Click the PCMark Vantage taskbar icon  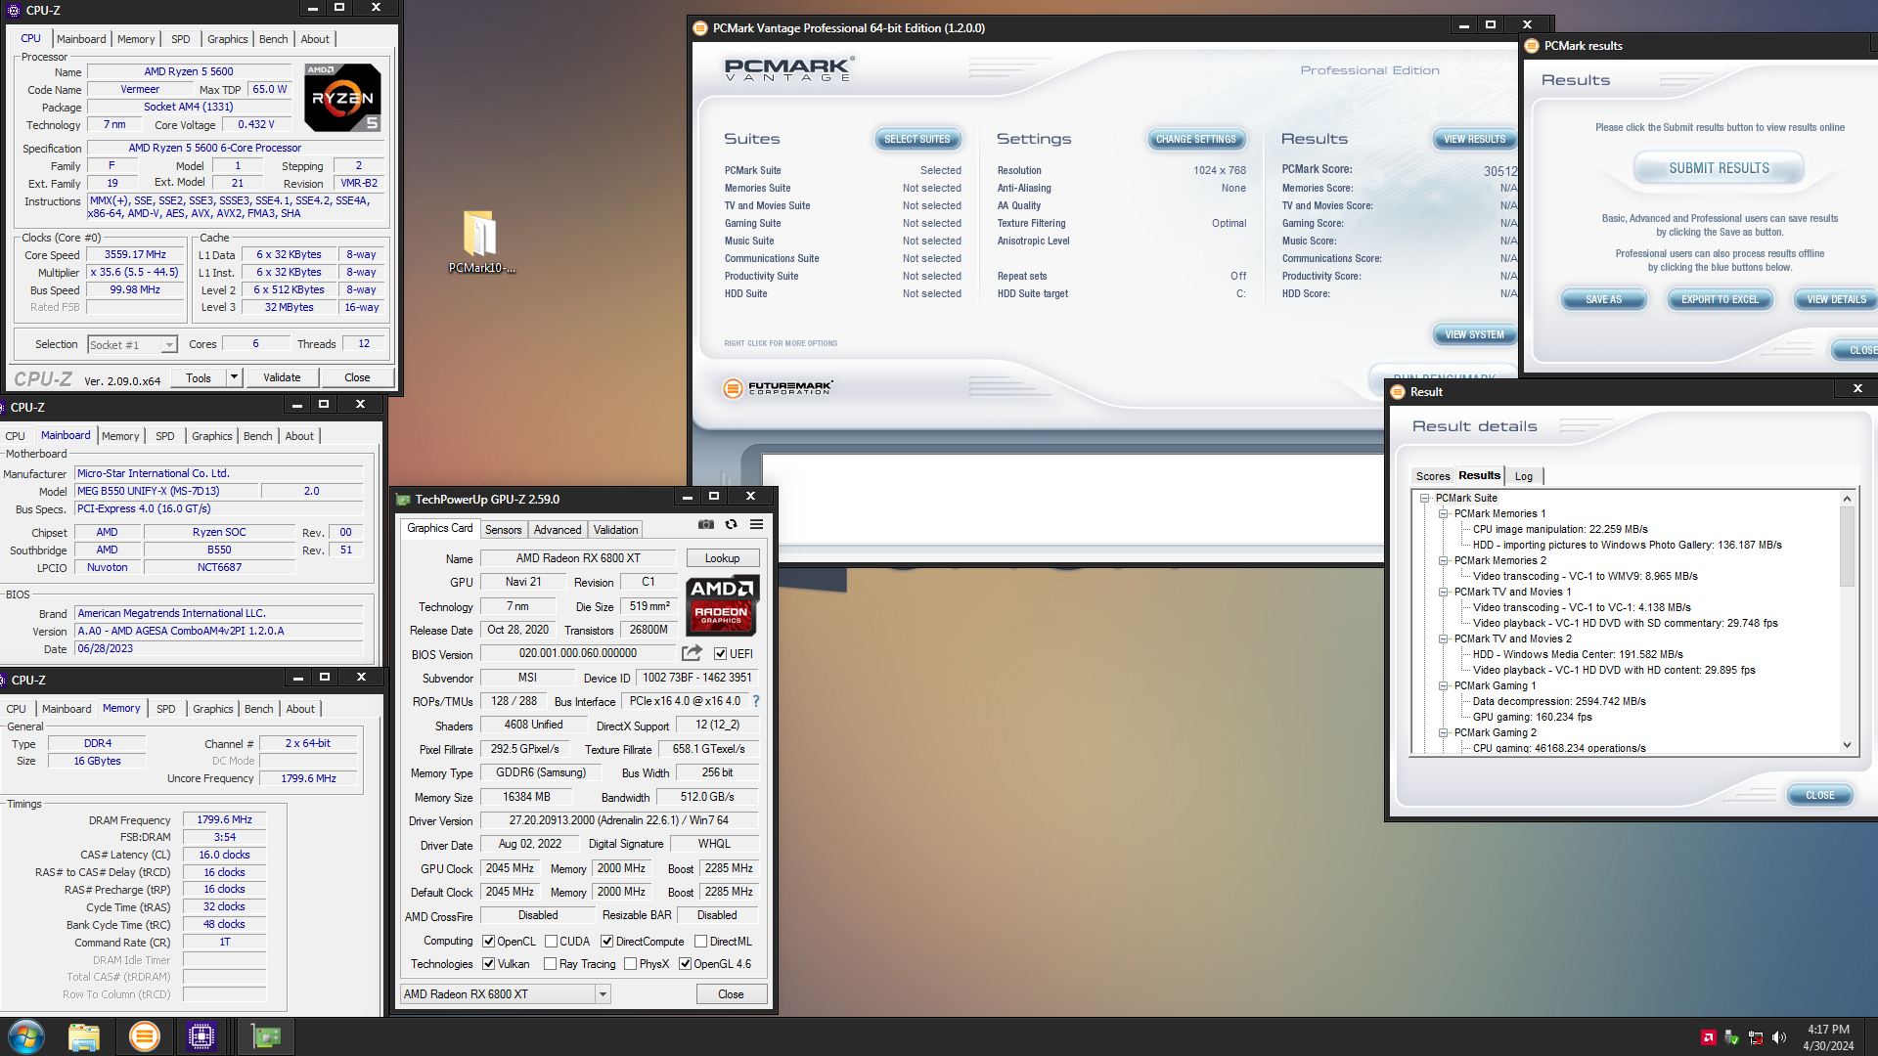coord(144,1036)
